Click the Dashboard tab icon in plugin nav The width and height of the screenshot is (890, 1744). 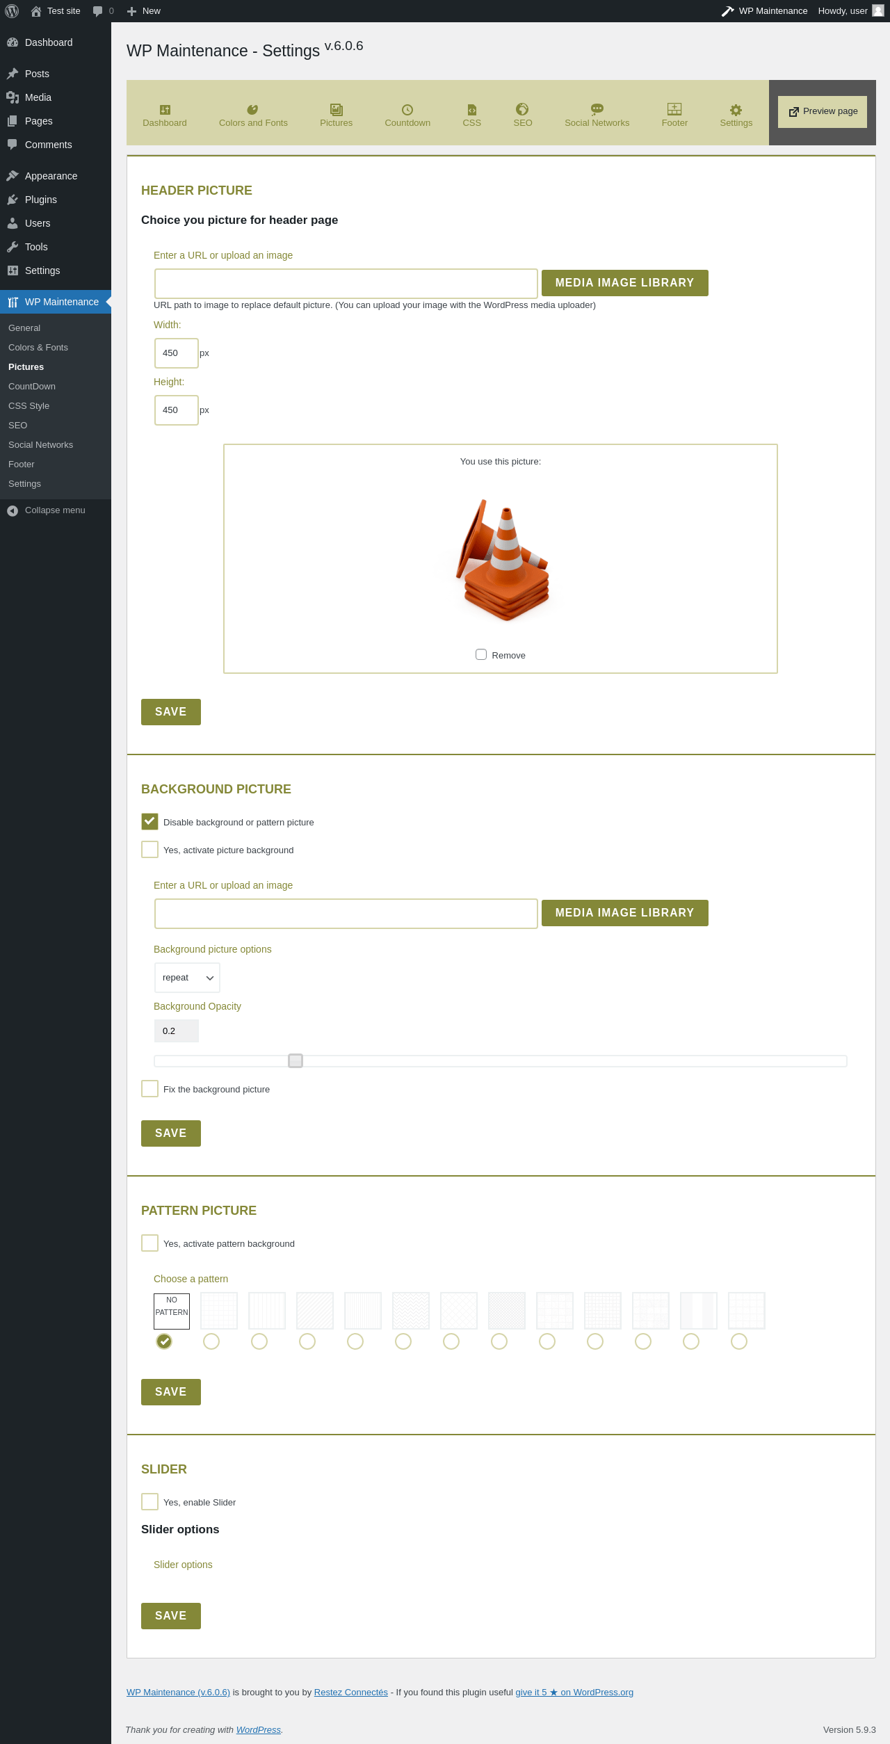click(x=165, y=109)
